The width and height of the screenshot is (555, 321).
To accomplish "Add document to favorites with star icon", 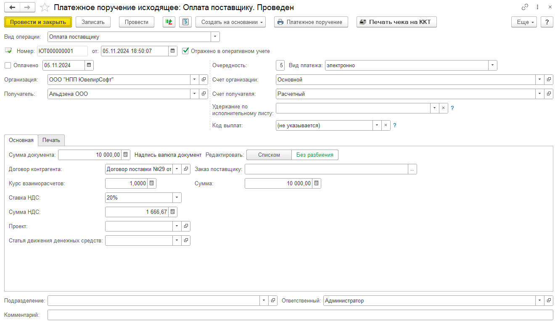I will (x=45, y=8).
